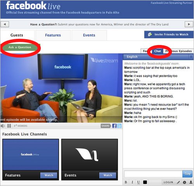Open the Chat tab

pos(158,51)
